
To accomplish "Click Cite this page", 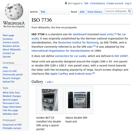I will click(x=10, y=110).
